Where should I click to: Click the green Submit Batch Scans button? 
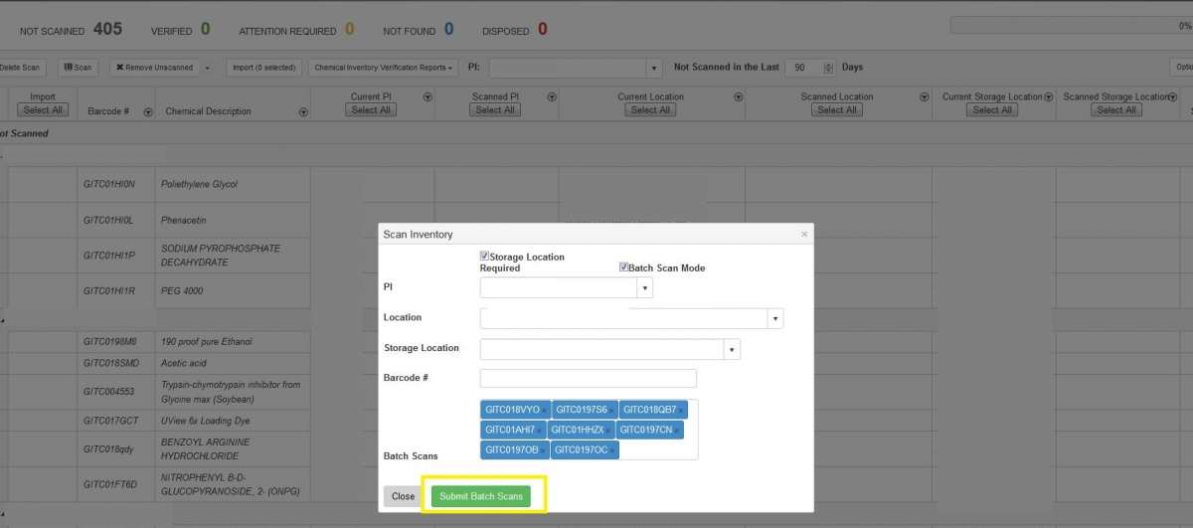click(481, 496)
